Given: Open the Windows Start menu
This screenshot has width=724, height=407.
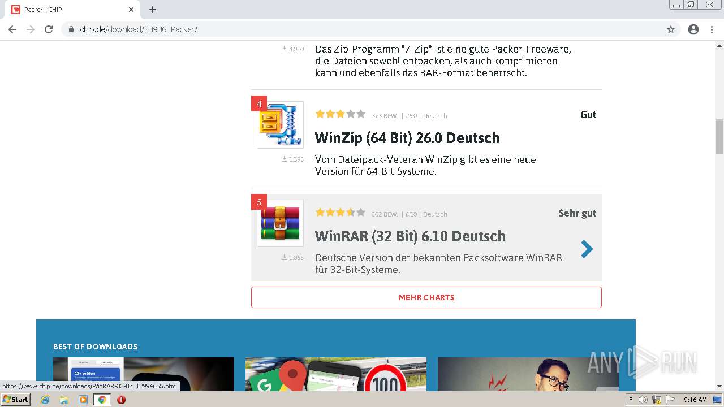Looking at the screenshot, I should (x=15, y=399).
